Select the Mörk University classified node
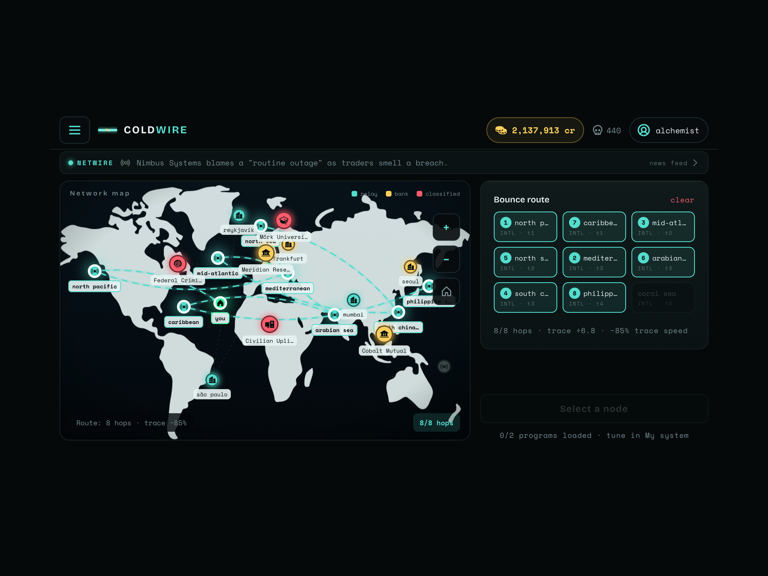The width and height of the screenshot is (768, 576). pos(284,220)
